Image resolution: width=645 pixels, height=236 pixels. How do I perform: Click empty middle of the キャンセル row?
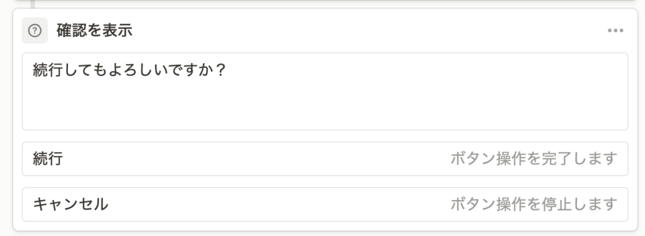(280, 205)
